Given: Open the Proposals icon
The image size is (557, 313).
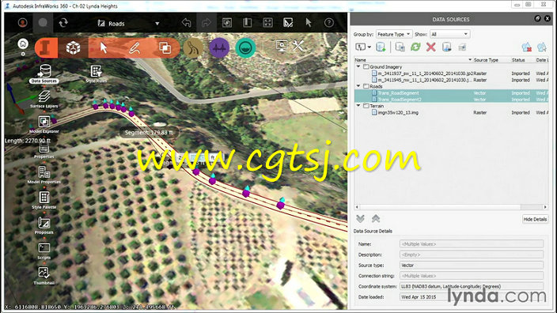Looking at the screenshot, I should (44, 225).
